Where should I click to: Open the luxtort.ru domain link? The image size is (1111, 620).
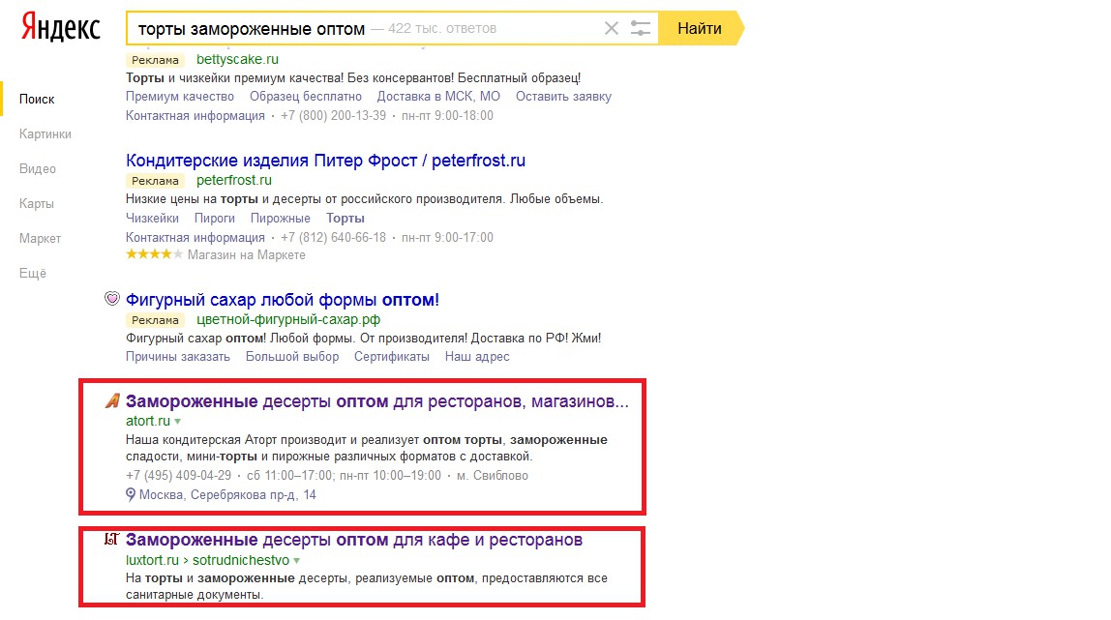[152, 561]
